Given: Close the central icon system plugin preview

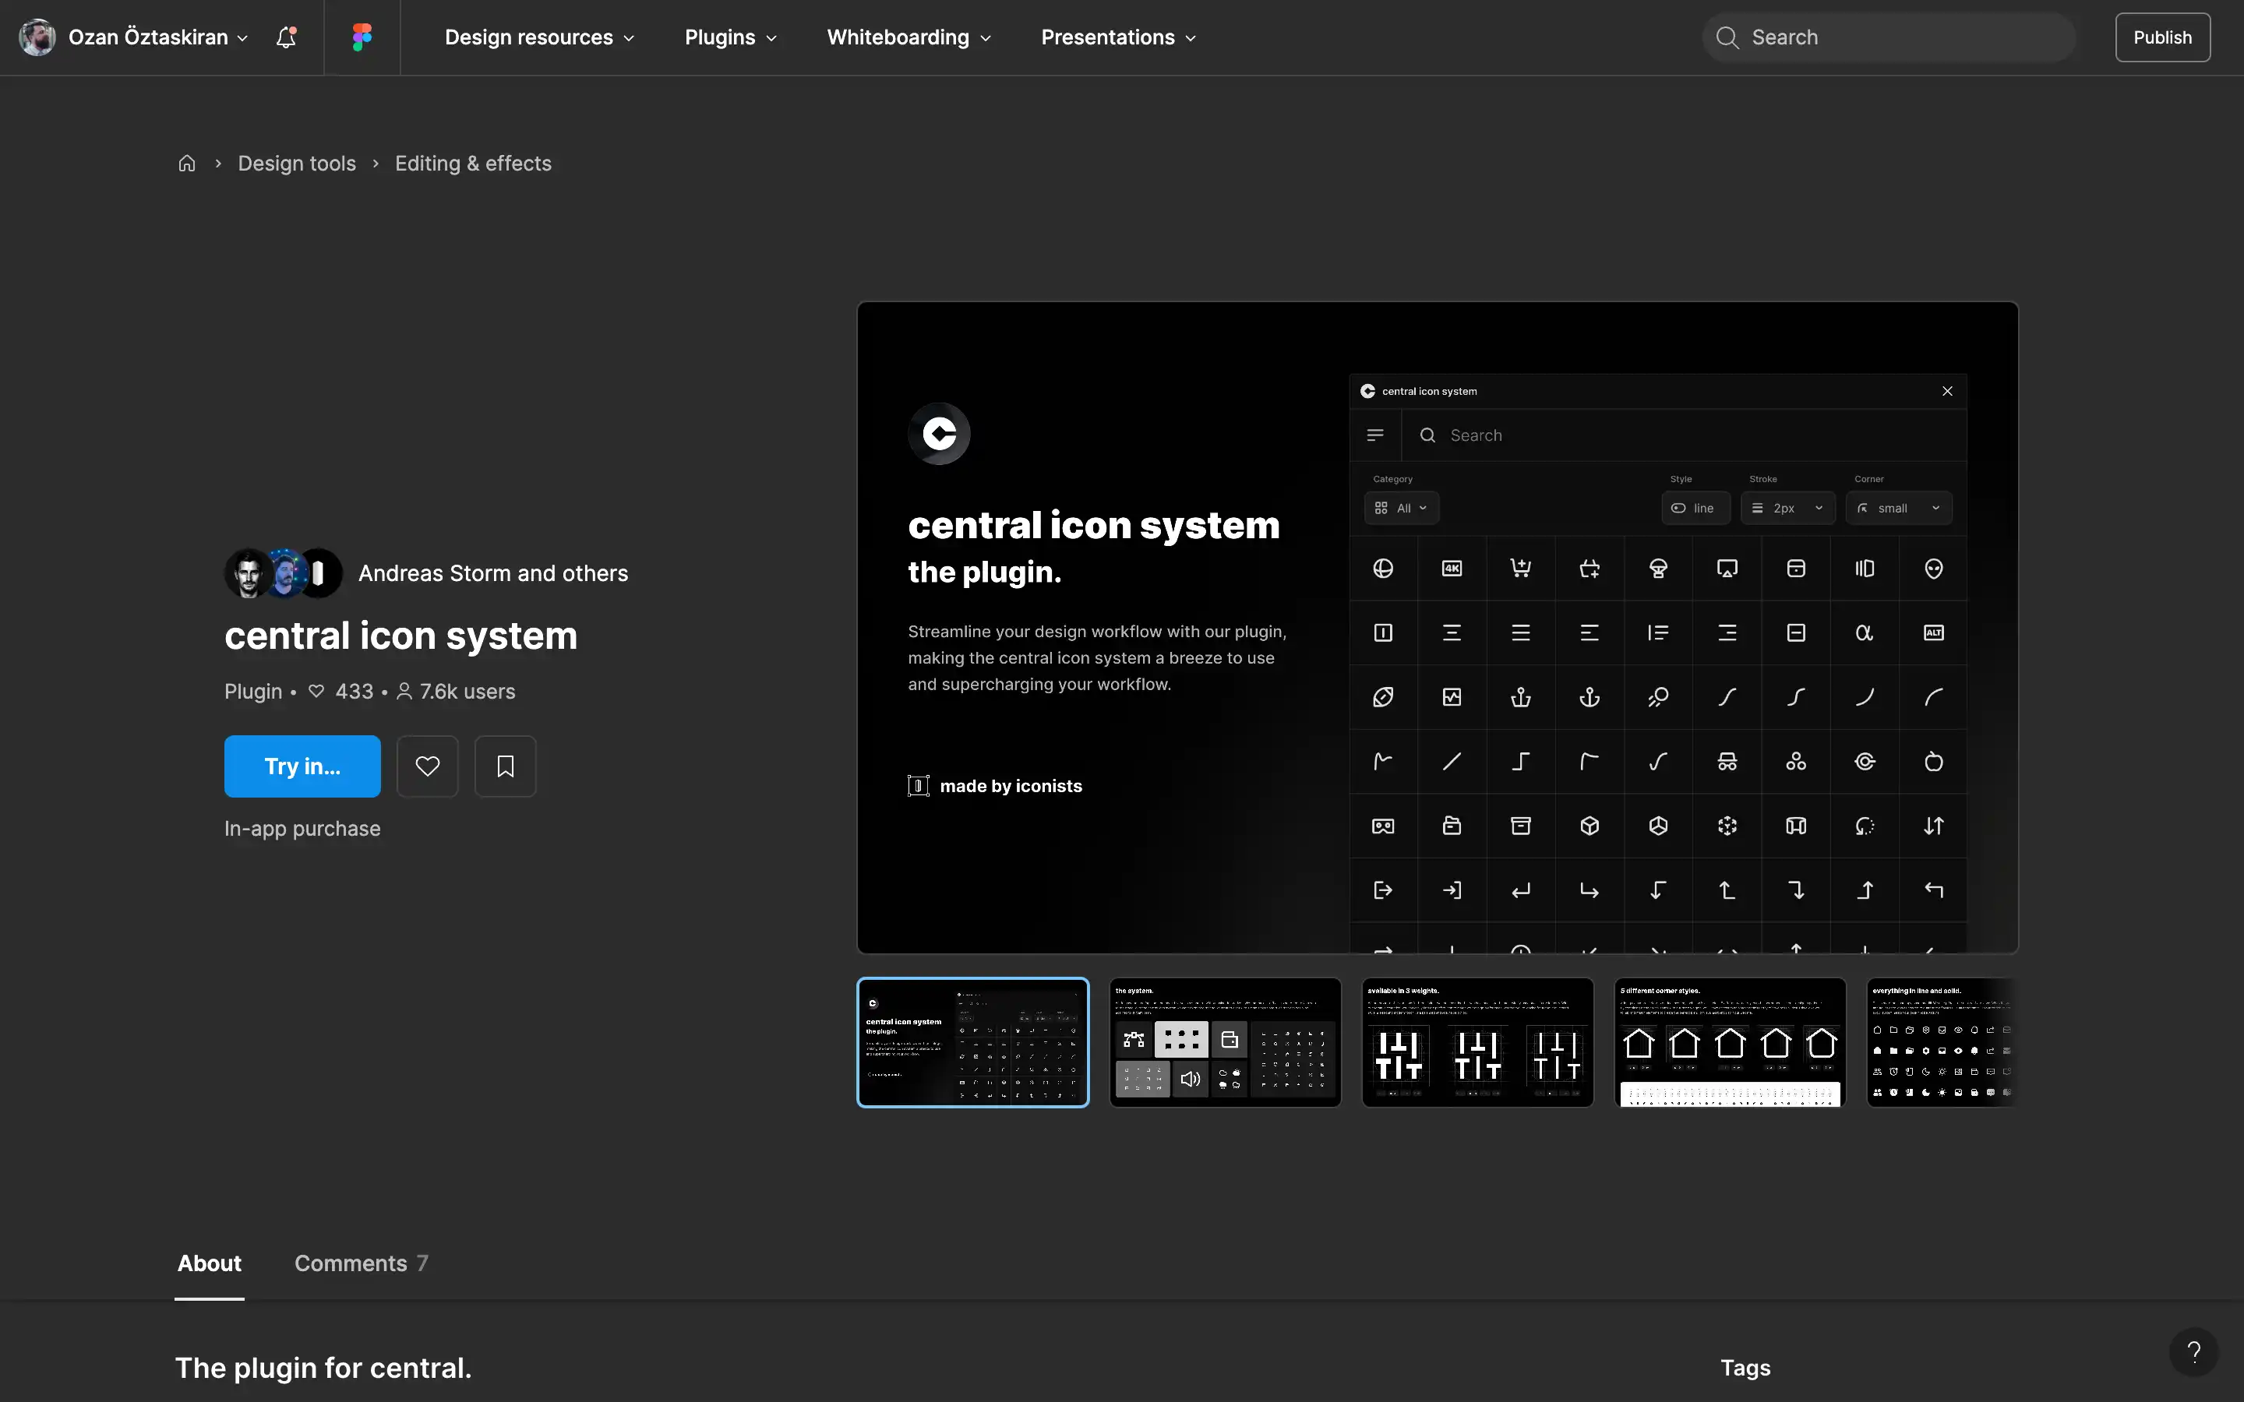Looking at the screenshot, I should (1947, 391).
